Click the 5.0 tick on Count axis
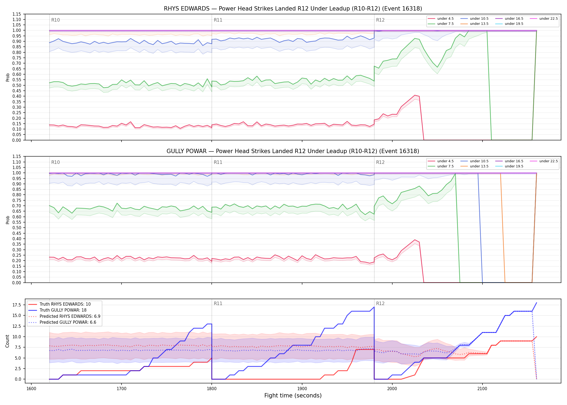Viewport: 567px width, 405px height. pyautogui.click(x=18, y=358)
